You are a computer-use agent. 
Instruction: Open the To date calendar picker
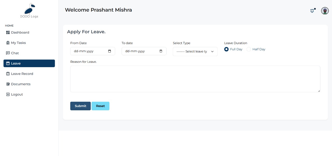pyautogui.click(x=161, y=51)
